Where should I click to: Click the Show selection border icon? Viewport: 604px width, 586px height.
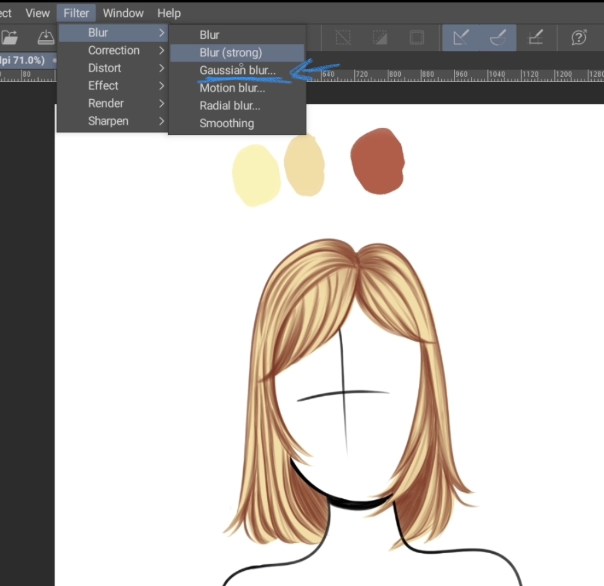click(x=417, y=38)
